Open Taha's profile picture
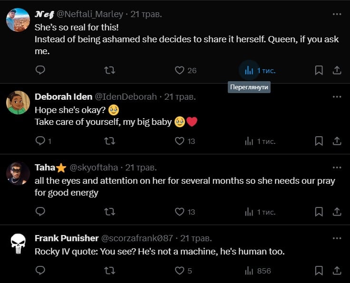The image size is (350, 283). (x=18, y=173)
